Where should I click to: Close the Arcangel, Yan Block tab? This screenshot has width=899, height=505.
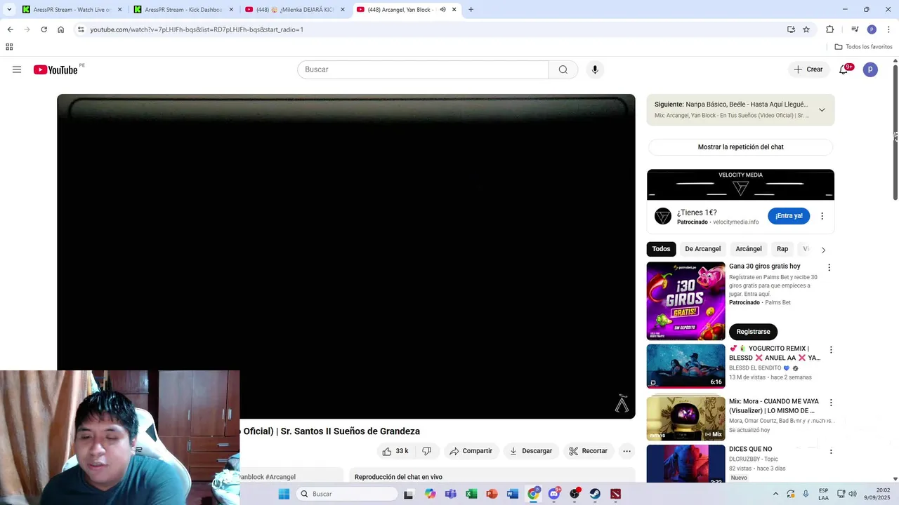454,10
